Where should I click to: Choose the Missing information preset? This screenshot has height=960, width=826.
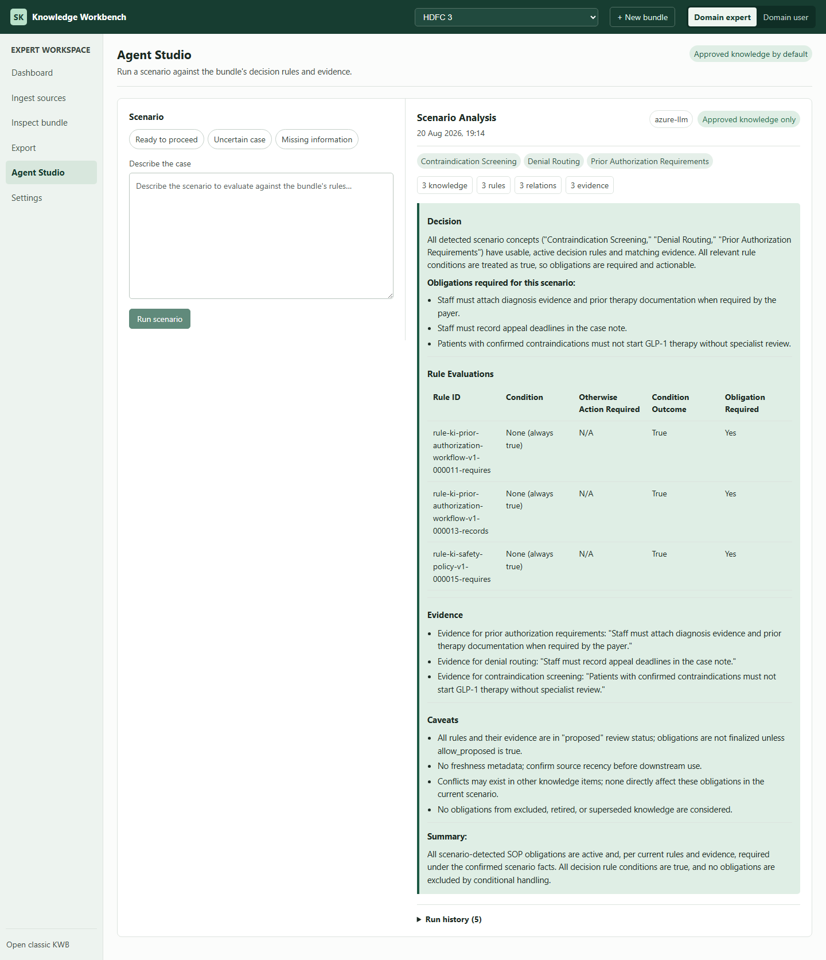317,139
